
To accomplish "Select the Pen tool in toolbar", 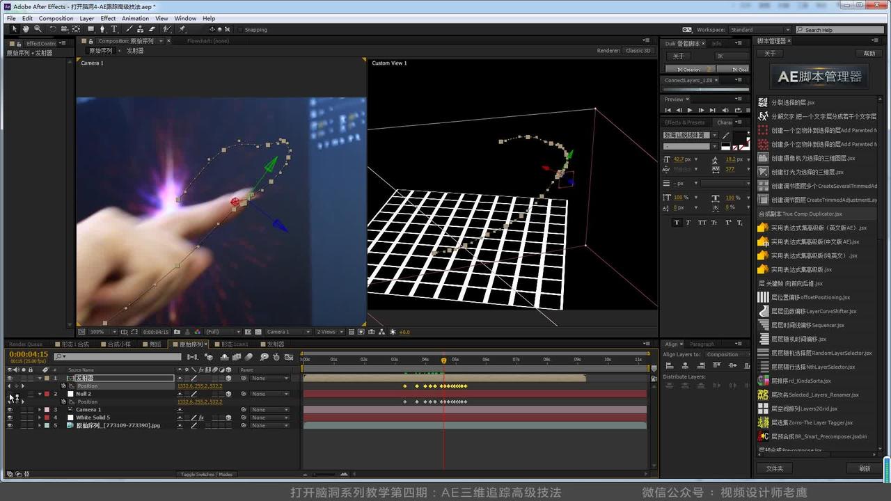I will (x=103, y=29).
